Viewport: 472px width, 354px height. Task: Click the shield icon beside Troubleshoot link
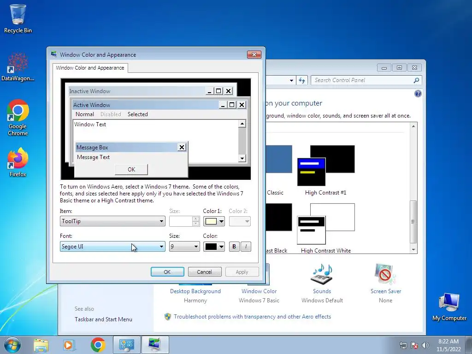(168, 317)
